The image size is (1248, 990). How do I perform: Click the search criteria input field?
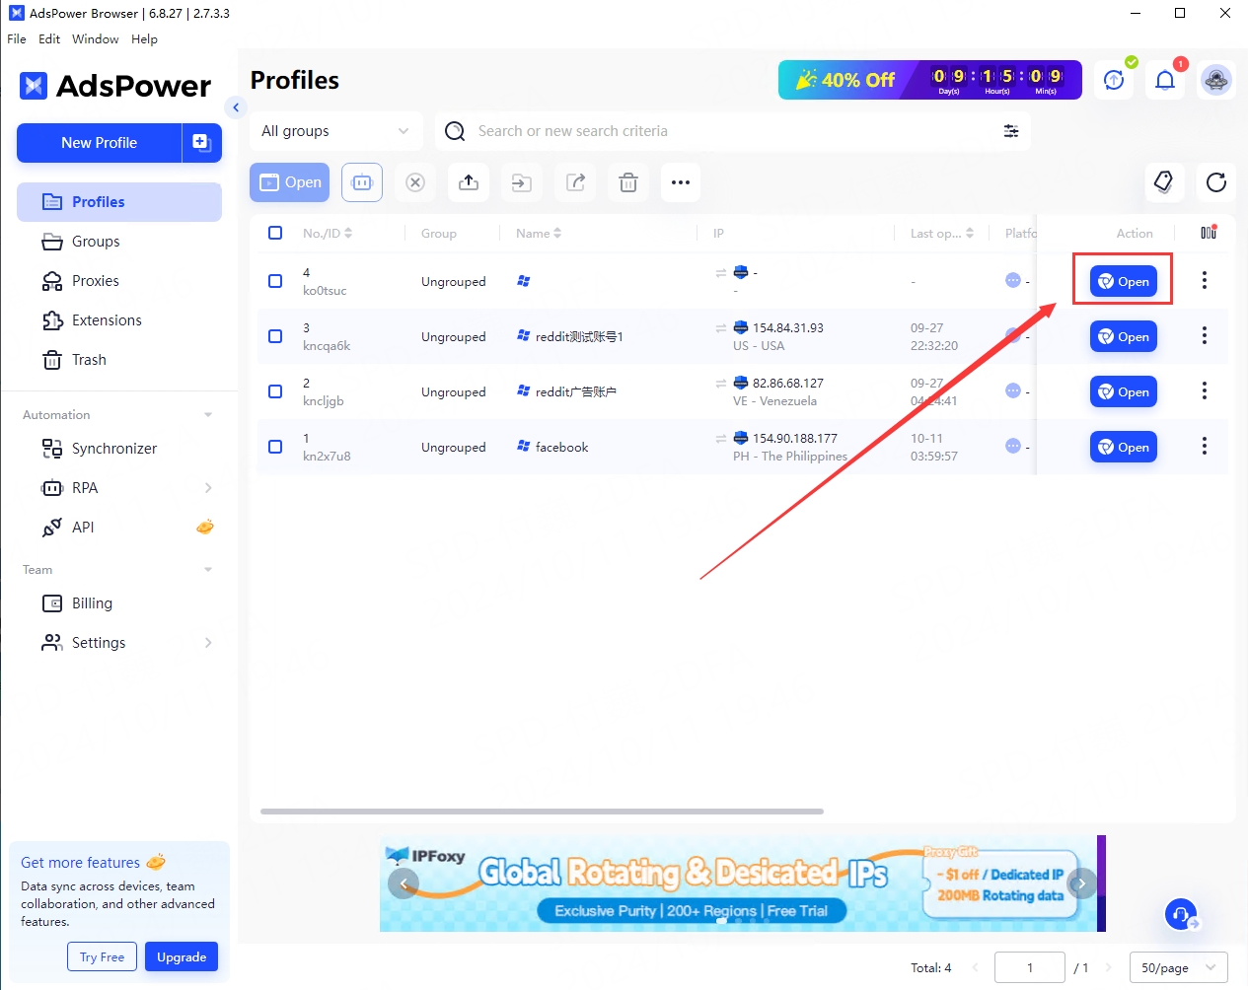[x=730, y=131]
